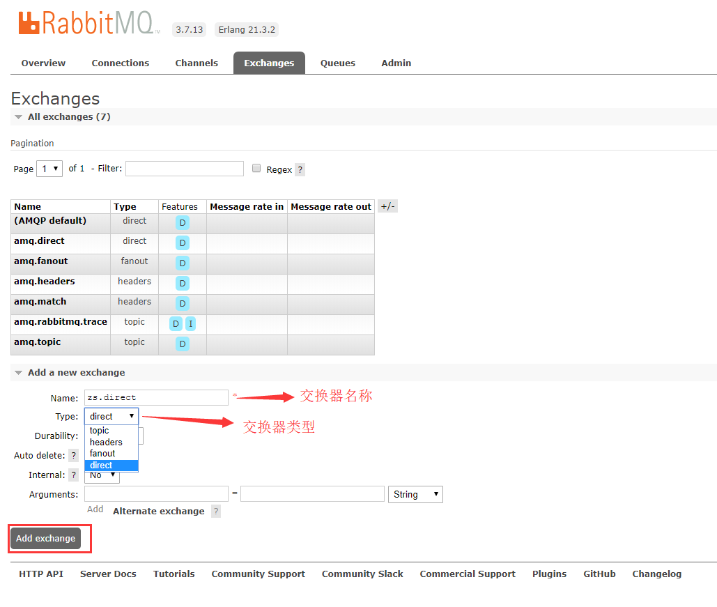The width and height of the screenshot is (717, 607).
Task: Collapse the All exchanges section
Action: 18,117
